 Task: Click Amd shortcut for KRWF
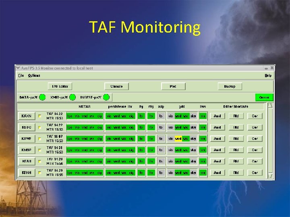point(217,139)
